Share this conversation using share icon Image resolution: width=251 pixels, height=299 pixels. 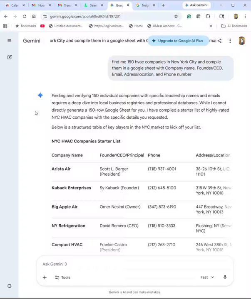point(220,41)
